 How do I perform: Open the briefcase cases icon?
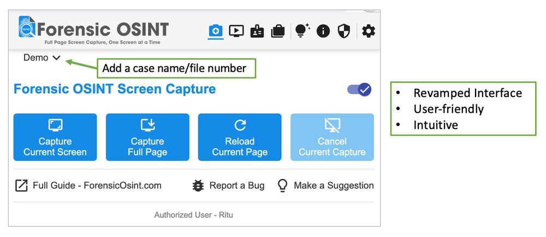point(277,31)
